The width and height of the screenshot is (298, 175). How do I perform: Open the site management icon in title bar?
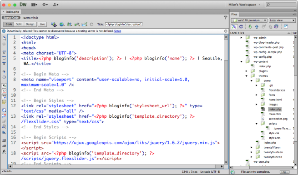tap(56, 5)
